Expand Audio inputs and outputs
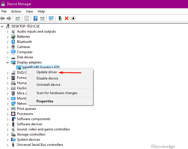188x149 pixels. click(8, 32)
